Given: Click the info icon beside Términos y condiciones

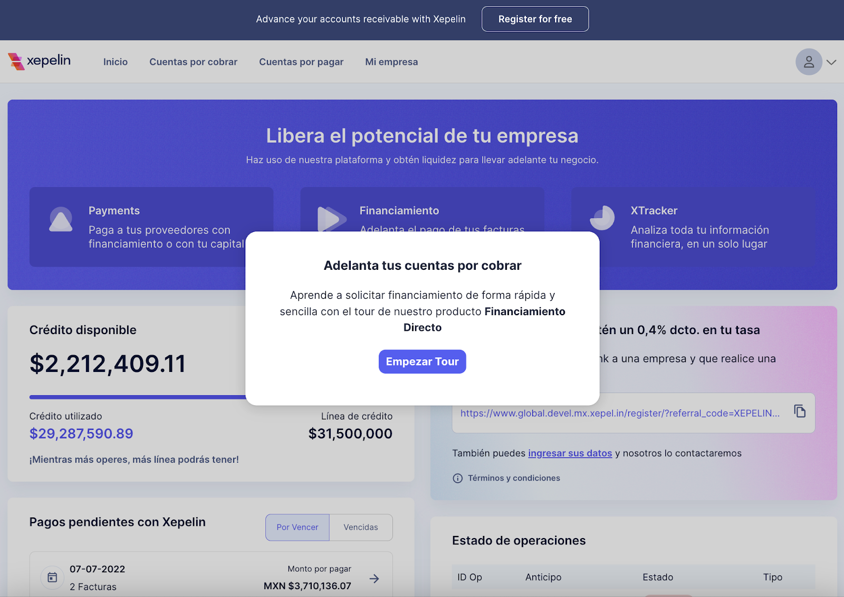Looking at the screenshot, I should 457,478.
